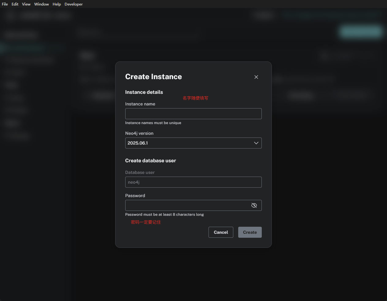Click the "Create database user" heading

(x=151, y=161)
